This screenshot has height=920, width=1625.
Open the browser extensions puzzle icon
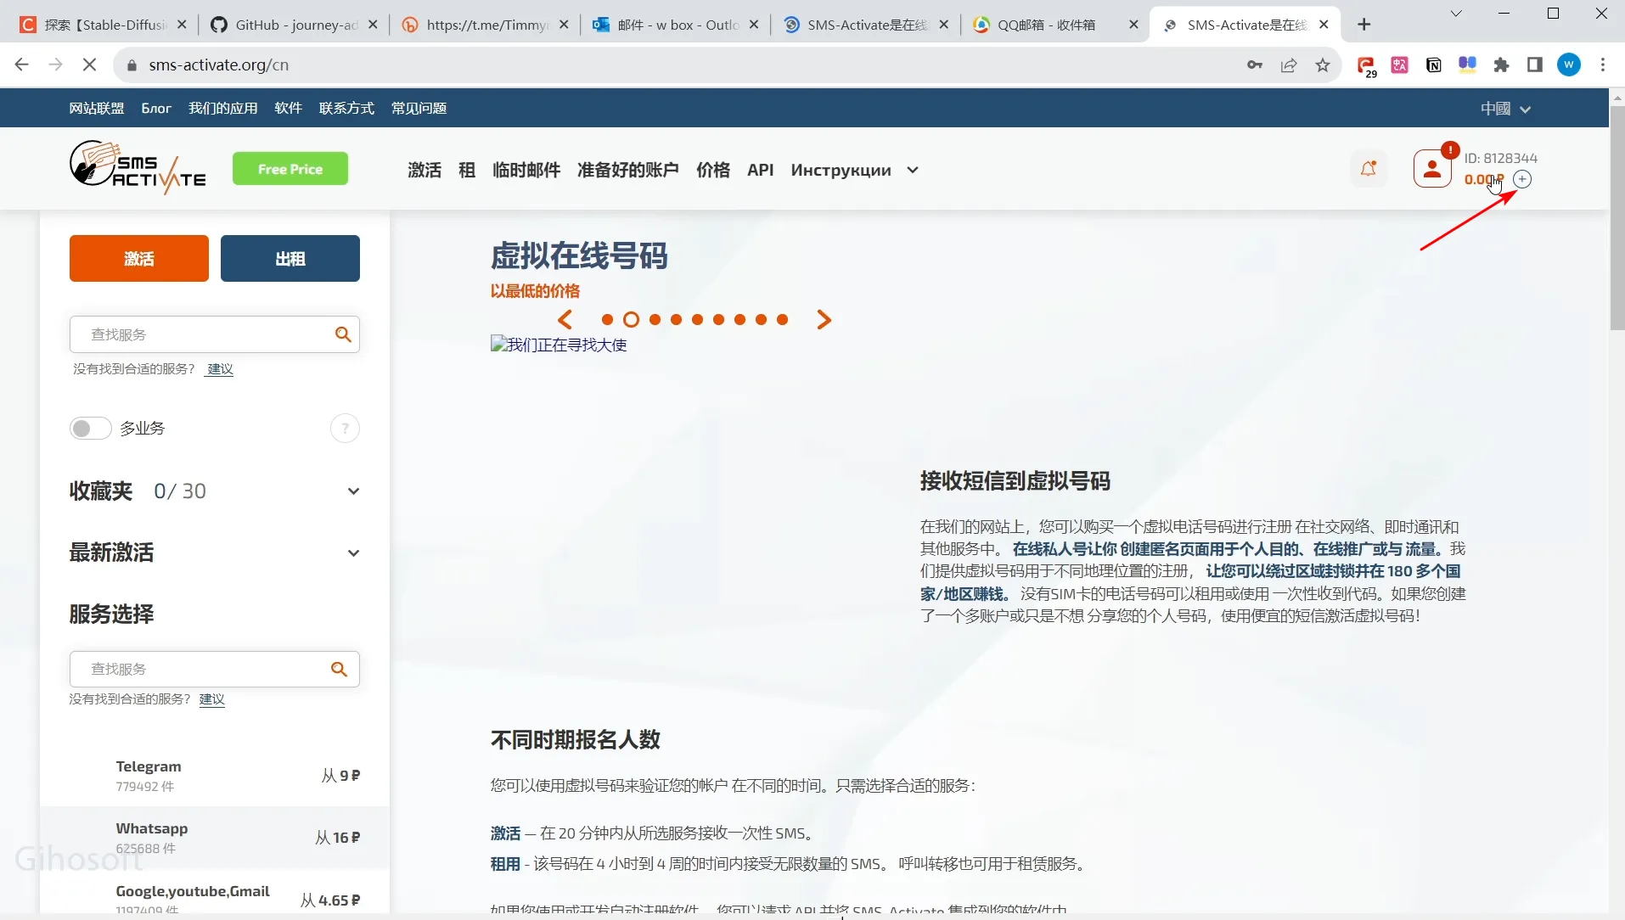coord(1501,65)
